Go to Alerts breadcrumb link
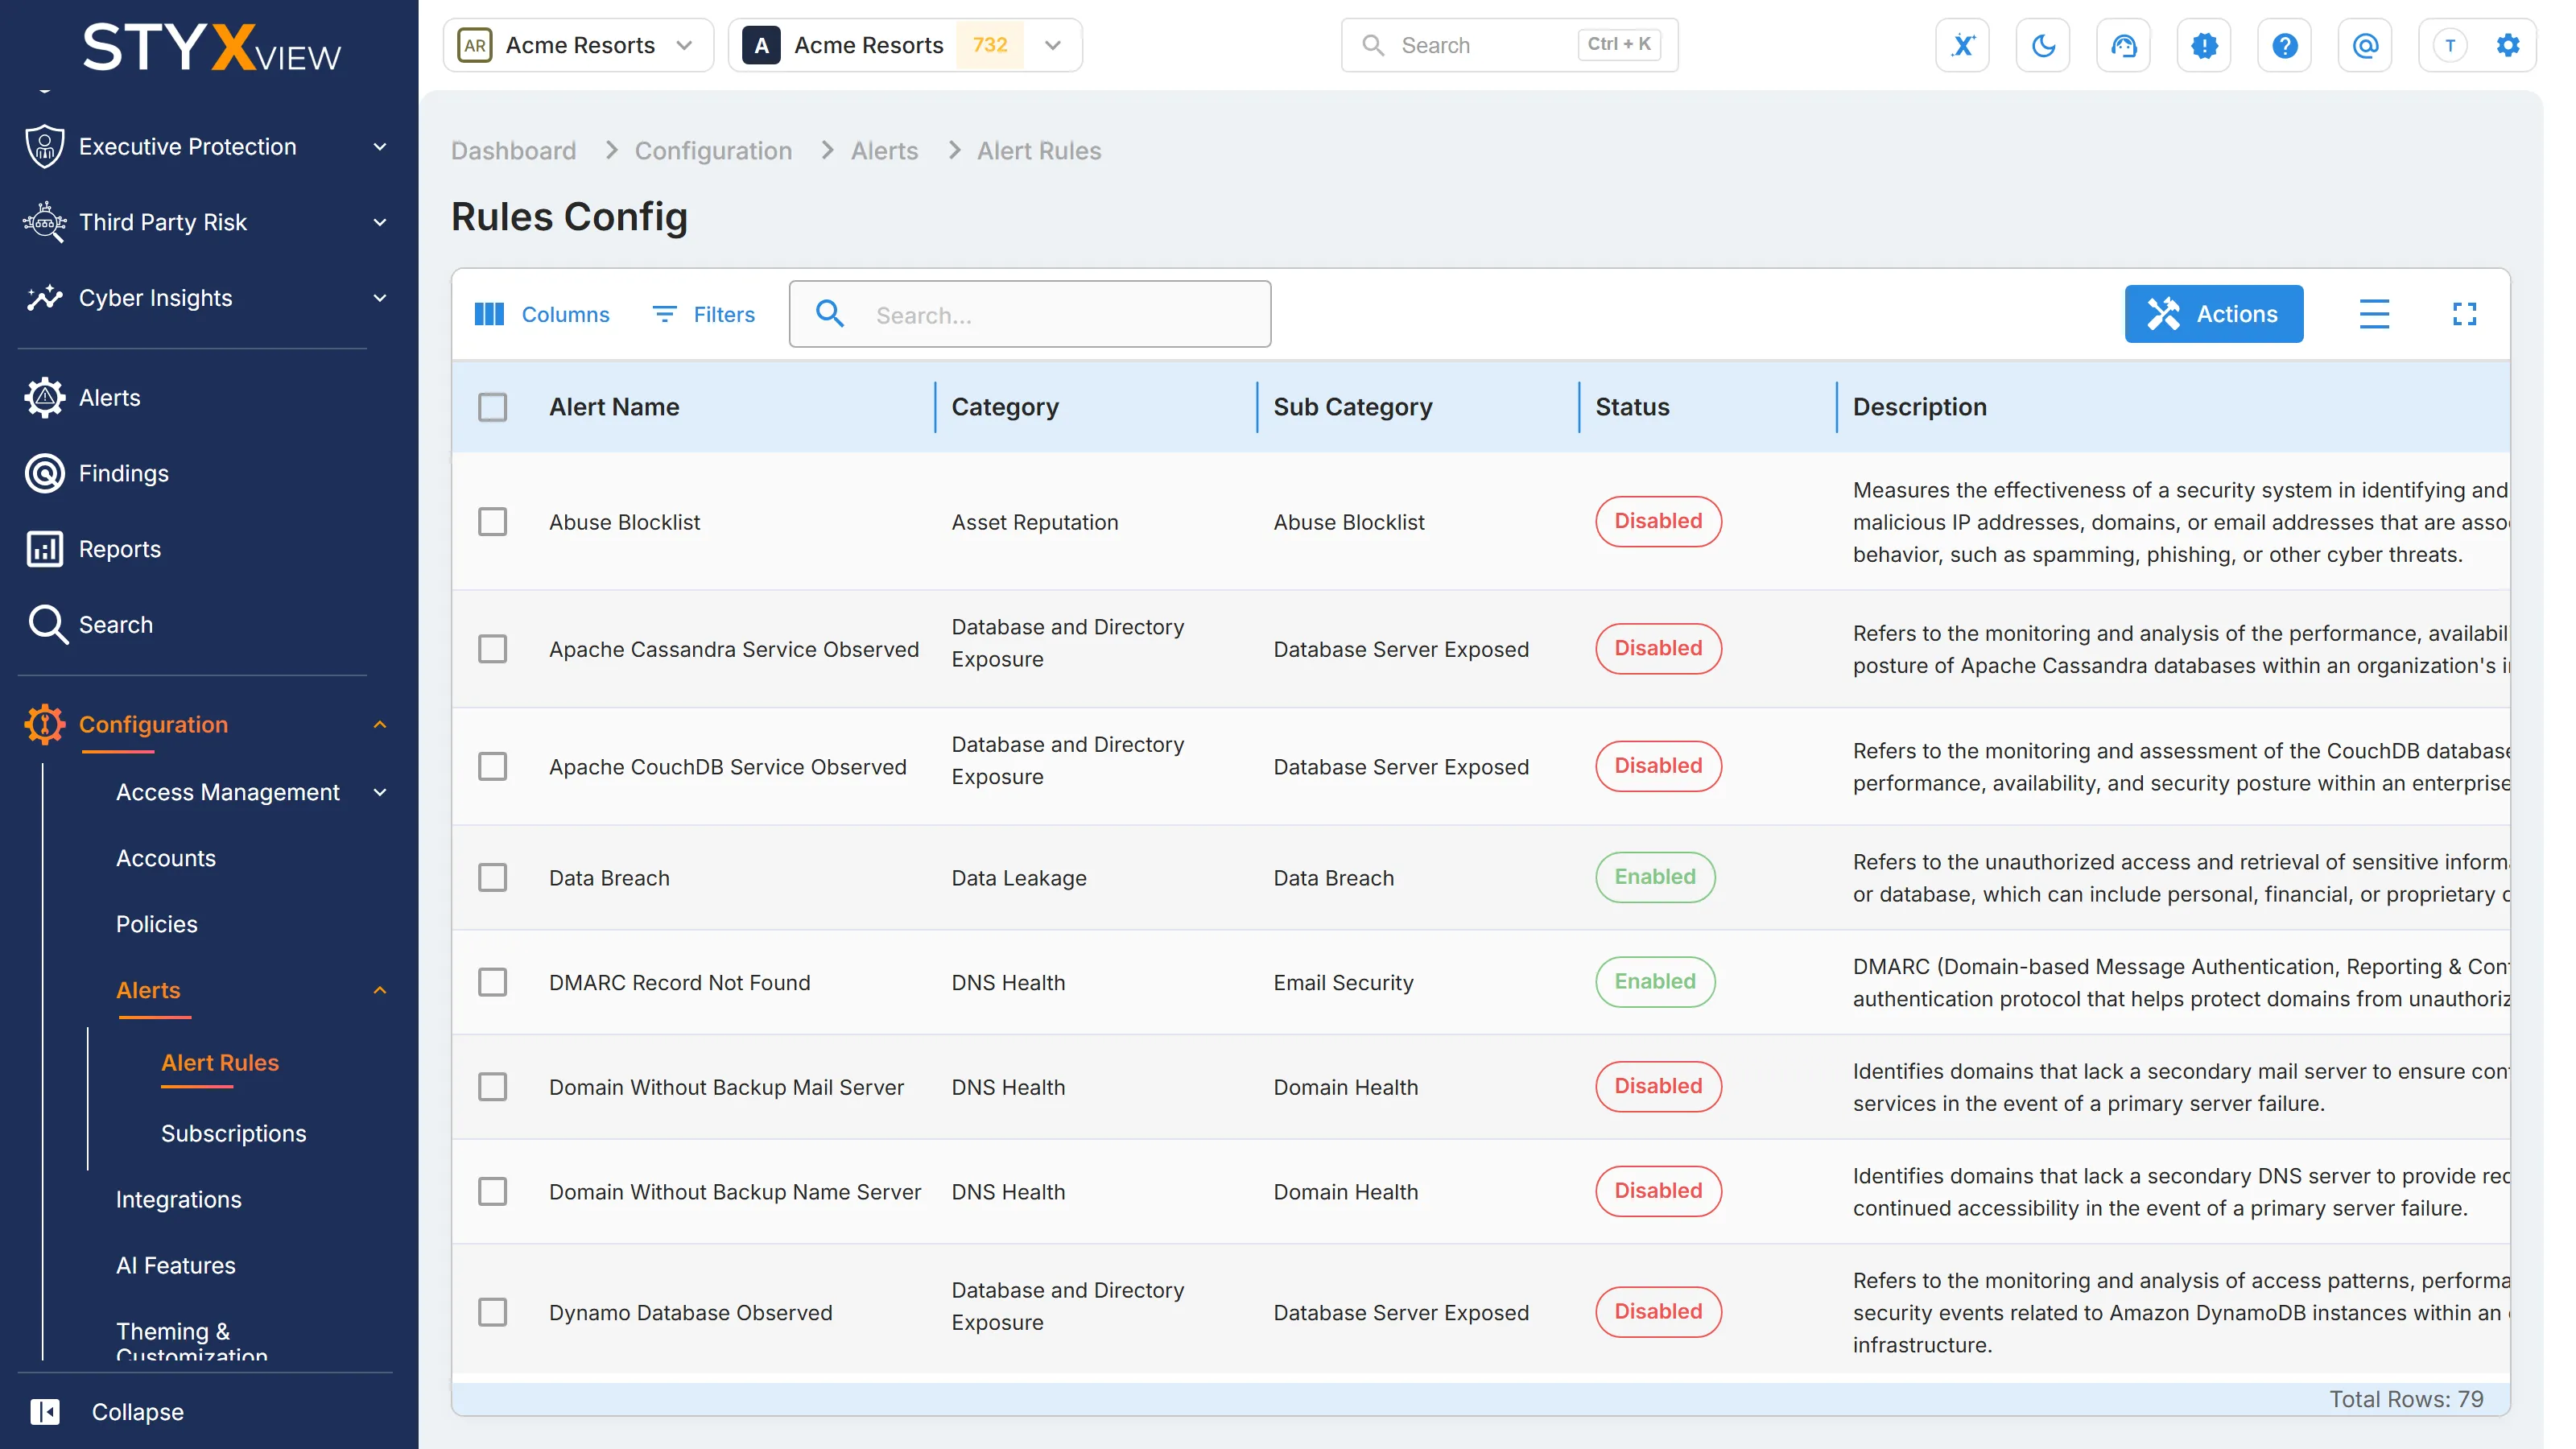This screenshot has width=2576, height=1449. [x=884, y=150]
